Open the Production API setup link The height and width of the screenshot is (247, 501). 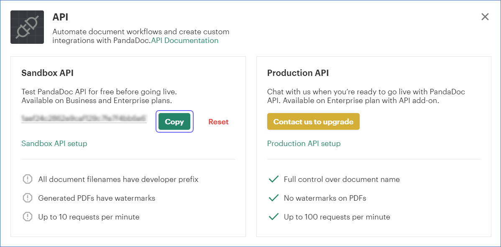coord(304,144)
